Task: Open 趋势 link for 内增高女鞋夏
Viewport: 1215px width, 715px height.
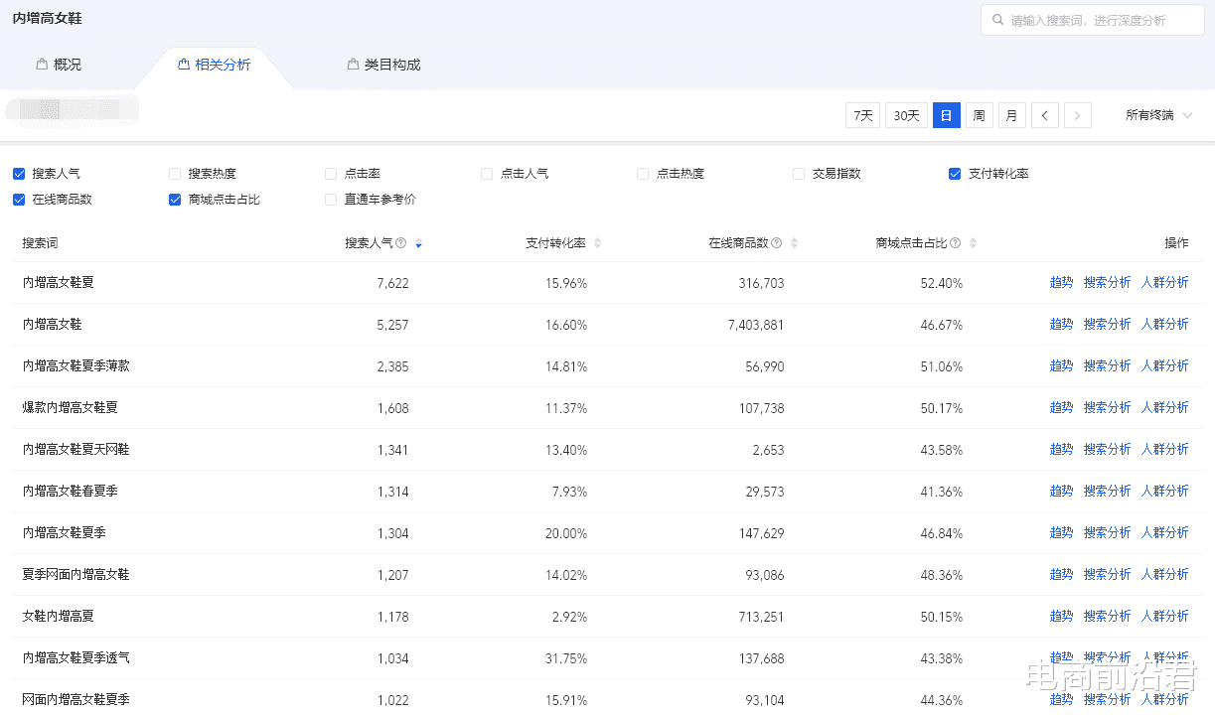Action: [x=1061, y=283]
